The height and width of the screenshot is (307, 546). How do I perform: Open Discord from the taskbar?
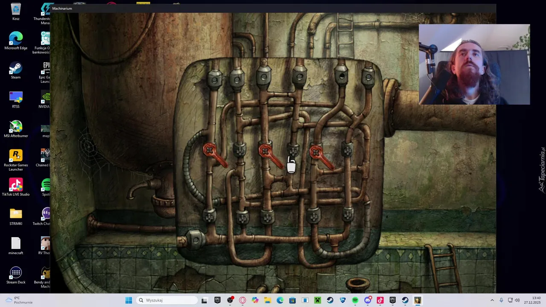pos(368,300)
